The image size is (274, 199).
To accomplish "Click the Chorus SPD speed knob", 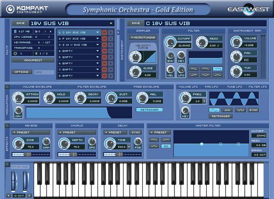I will coord(92,142).
